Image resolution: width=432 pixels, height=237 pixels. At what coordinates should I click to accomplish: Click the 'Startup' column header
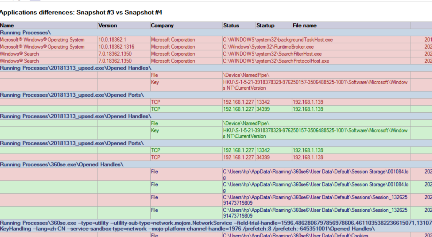point(265,25)
